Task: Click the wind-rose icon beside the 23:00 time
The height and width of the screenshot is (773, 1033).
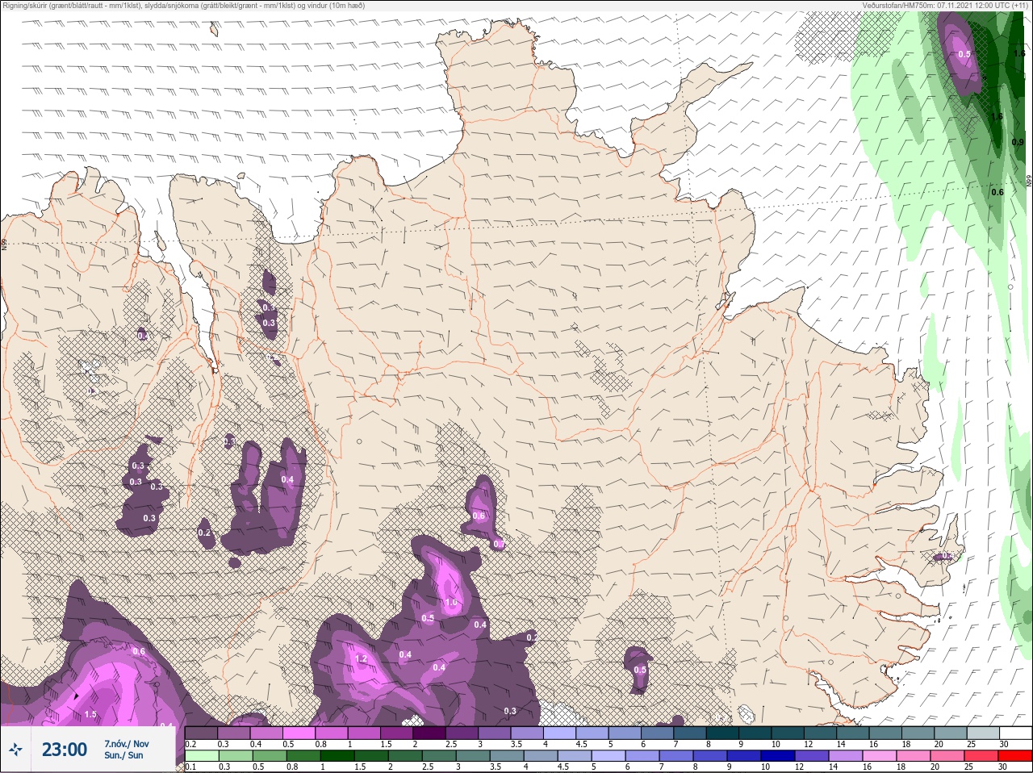Action: (16, 750)
